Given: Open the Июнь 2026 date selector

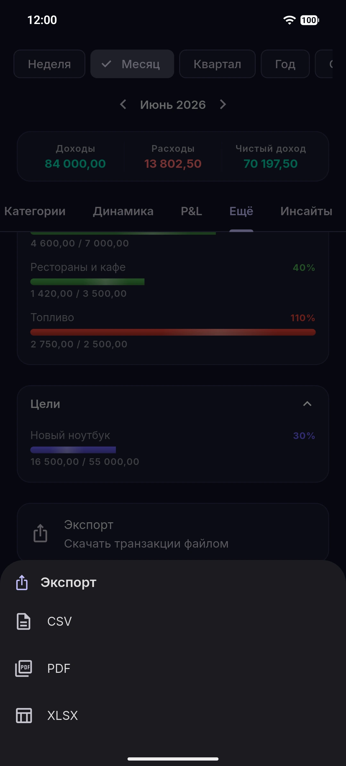Looking at the screenshot, I should click(x=173, y=105).
